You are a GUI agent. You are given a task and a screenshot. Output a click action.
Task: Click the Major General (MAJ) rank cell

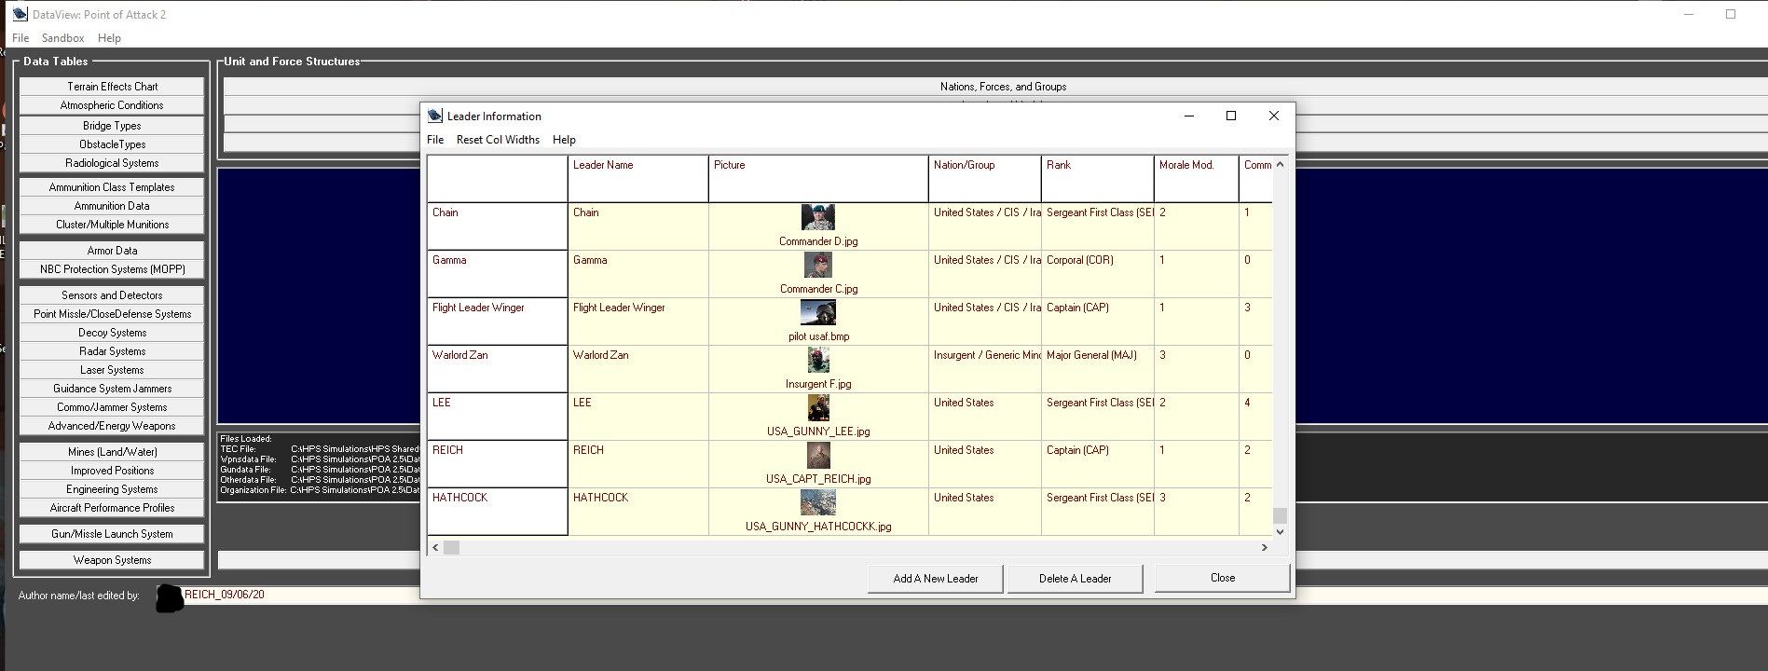point(1098,369)
